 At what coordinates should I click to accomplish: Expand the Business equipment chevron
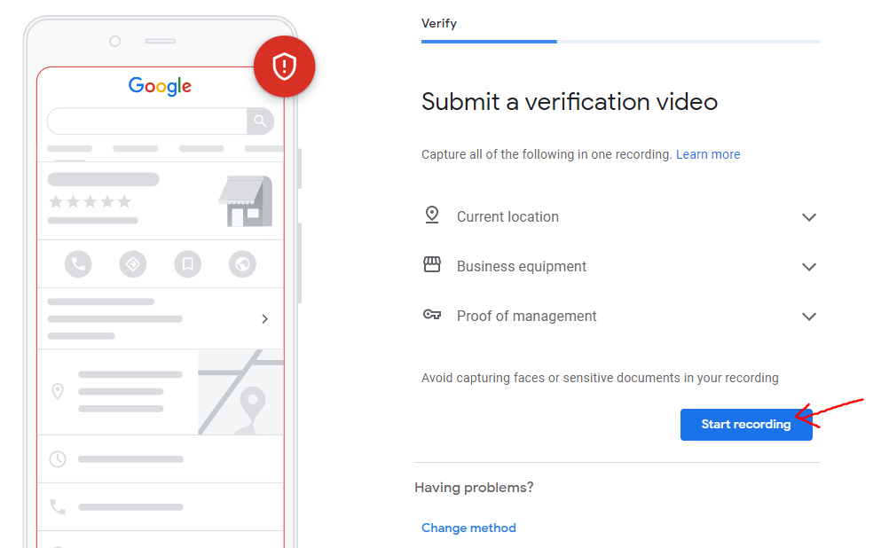(808, 267)
